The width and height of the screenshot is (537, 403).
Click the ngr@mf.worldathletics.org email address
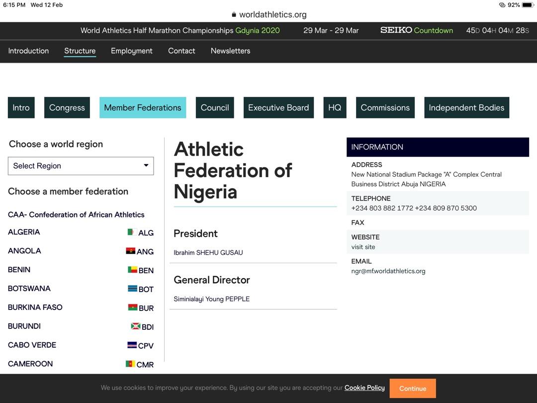point(388,271)
